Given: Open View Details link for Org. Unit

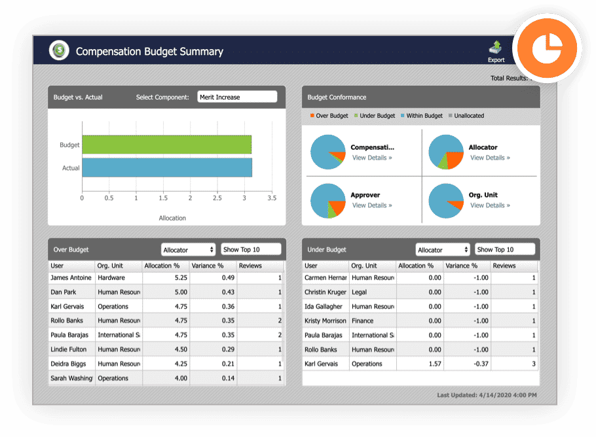Looking at the screenshot, I should tap(490, 205).
